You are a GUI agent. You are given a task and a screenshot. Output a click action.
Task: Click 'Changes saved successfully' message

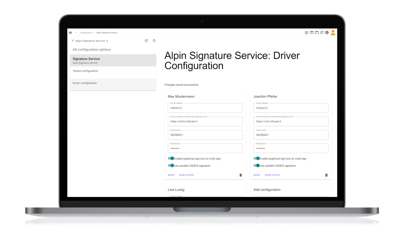(x=181, y=85)
